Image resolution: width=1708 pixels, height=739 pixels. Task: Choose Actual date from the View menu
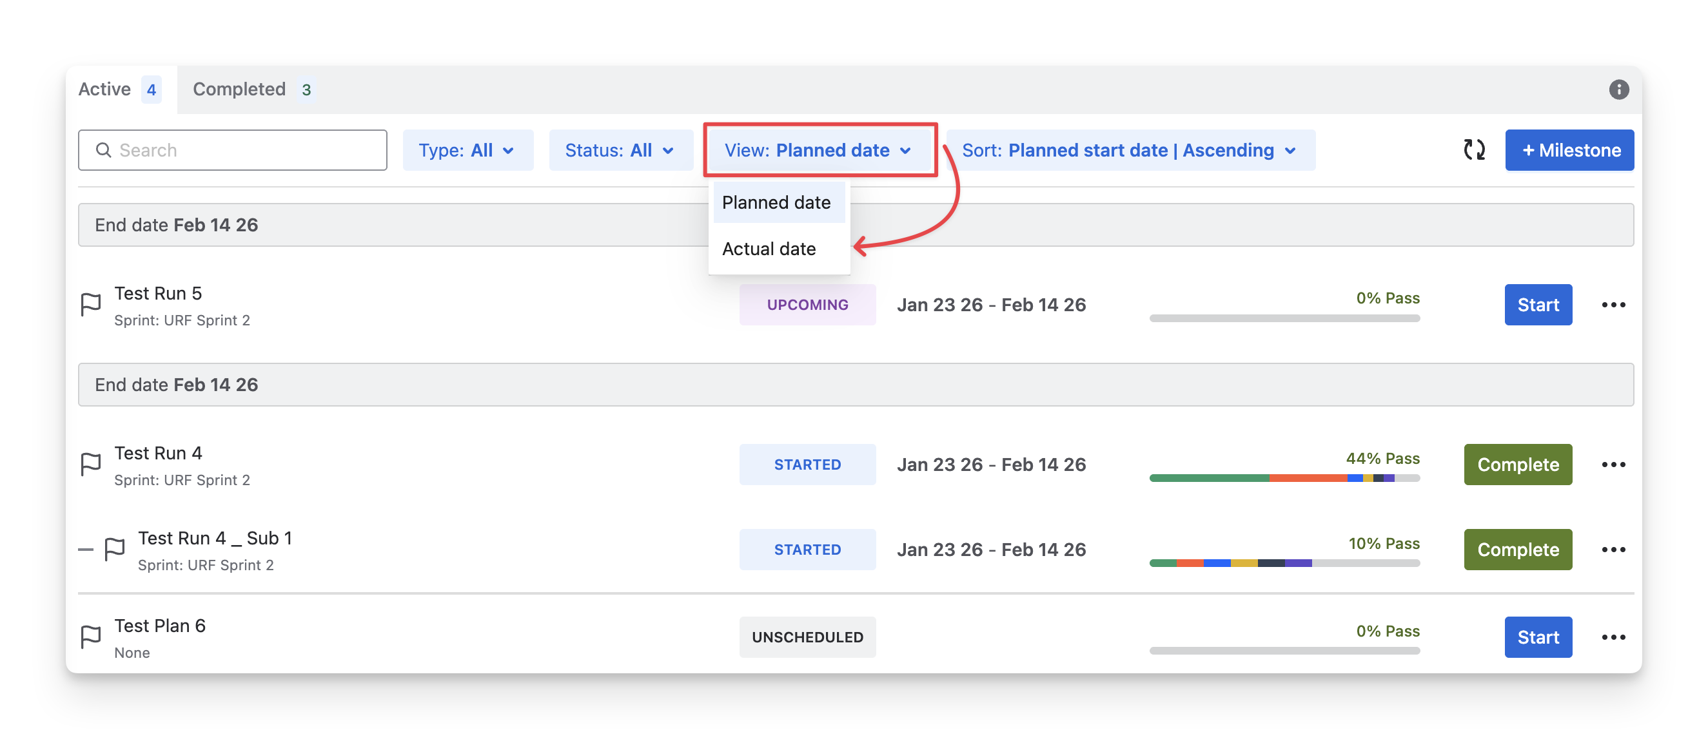point(769,249)
